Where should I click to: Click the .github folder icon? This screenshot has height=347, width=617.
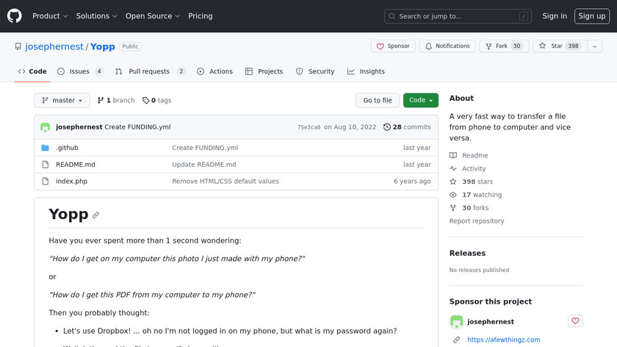coord(45,148)
